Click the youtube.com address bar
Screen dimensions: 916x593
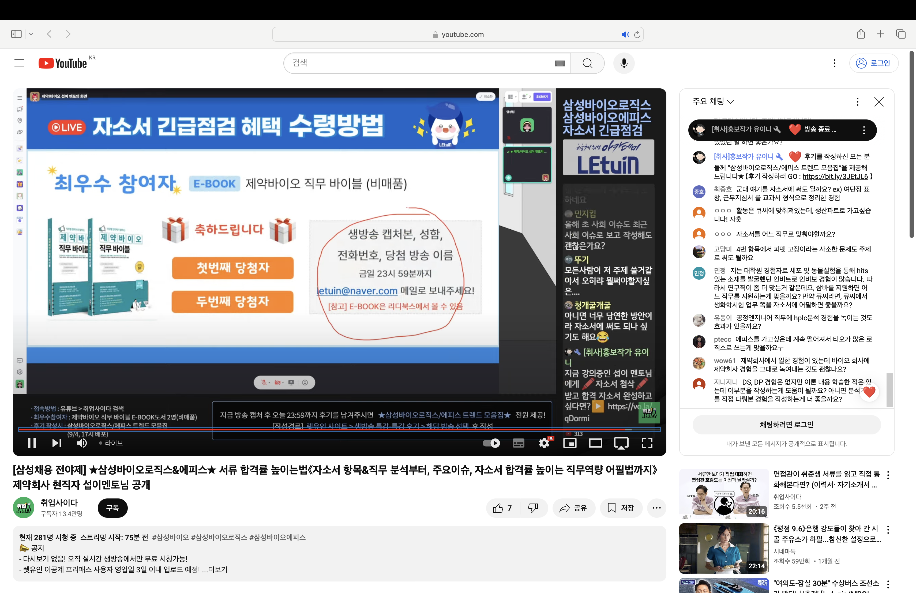pos(458,34)
